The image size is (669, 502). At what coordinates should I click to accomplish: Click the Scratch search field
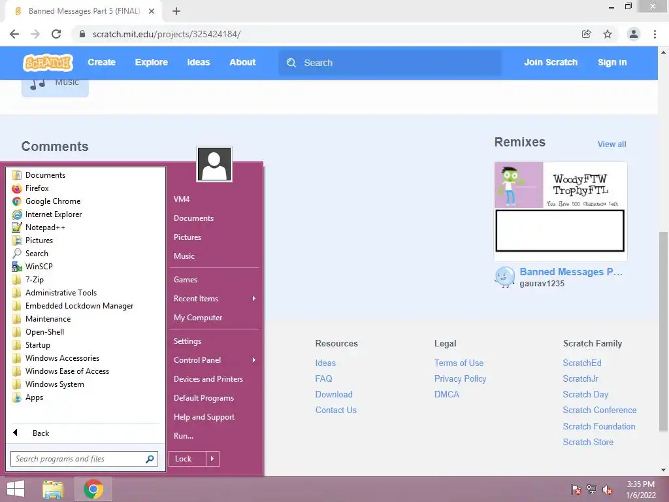pos(390,63)
